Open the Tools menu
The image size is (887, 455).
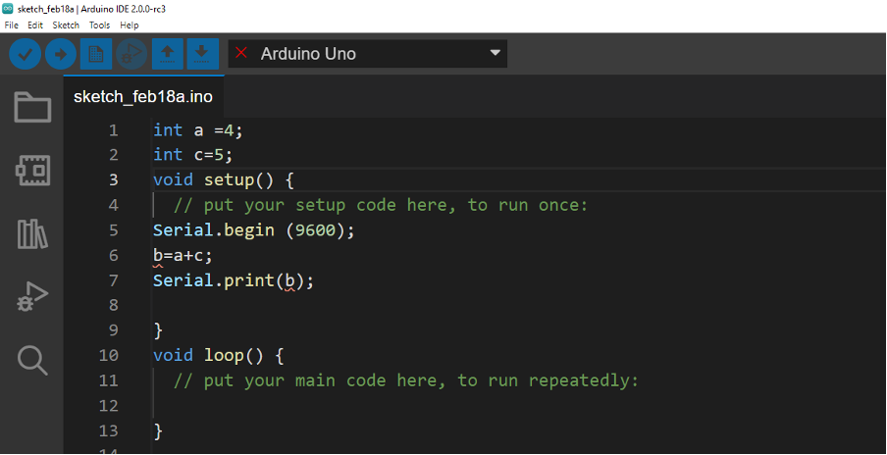99,25
